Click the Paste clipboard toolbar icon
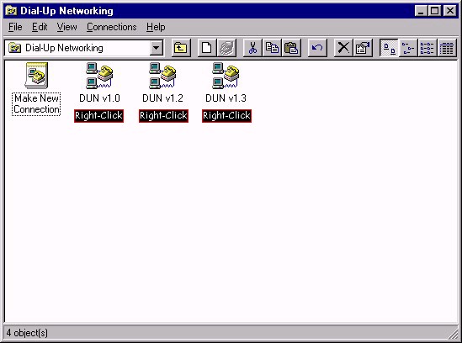 tap(291, 48)
